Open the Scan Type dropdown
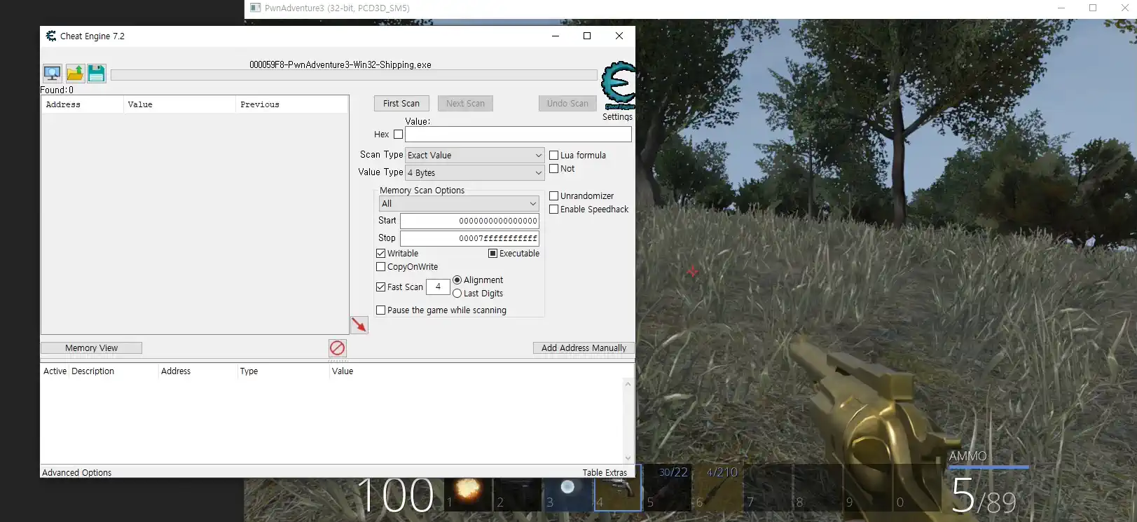Screen dimensions: 1137x522 (x=474, y=156)
